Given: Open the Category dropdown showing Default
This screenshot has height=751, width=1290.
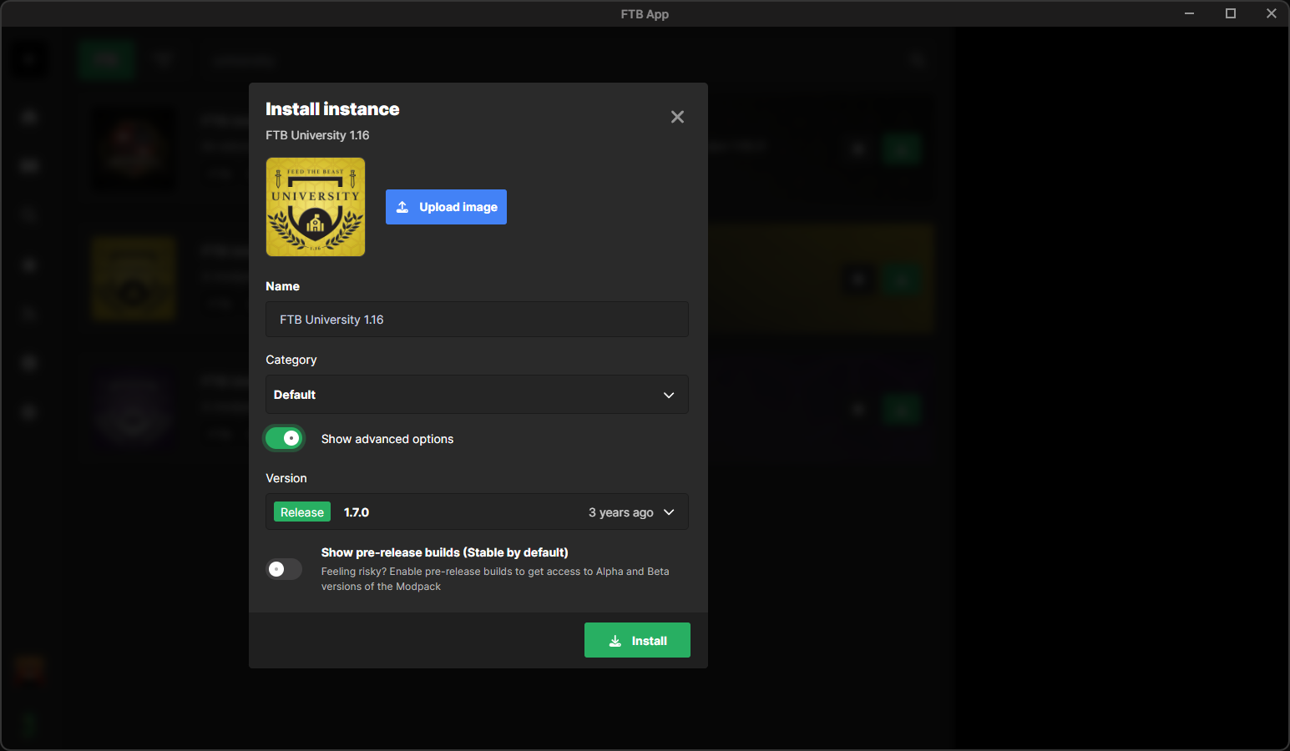Looking at the screenshot, I should coord(476,395).
